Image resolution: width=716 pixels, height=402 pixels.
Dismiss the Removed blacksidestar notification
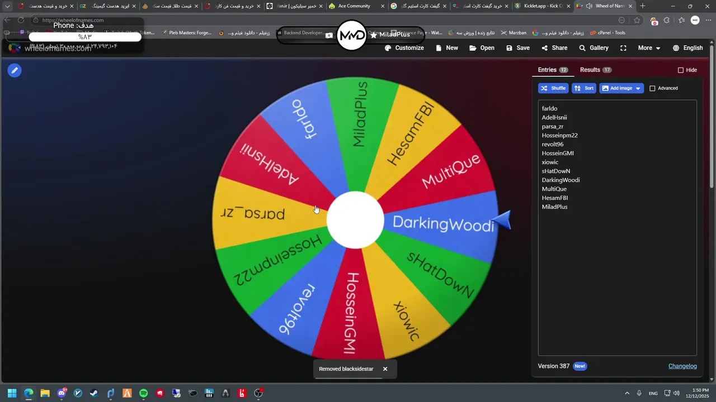(x=385, y=369)
